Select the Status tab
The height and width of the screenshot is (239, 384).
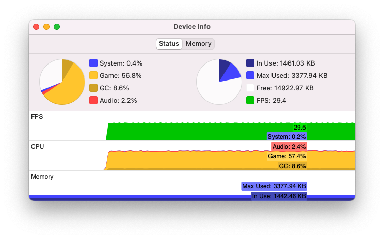[169, 44]
